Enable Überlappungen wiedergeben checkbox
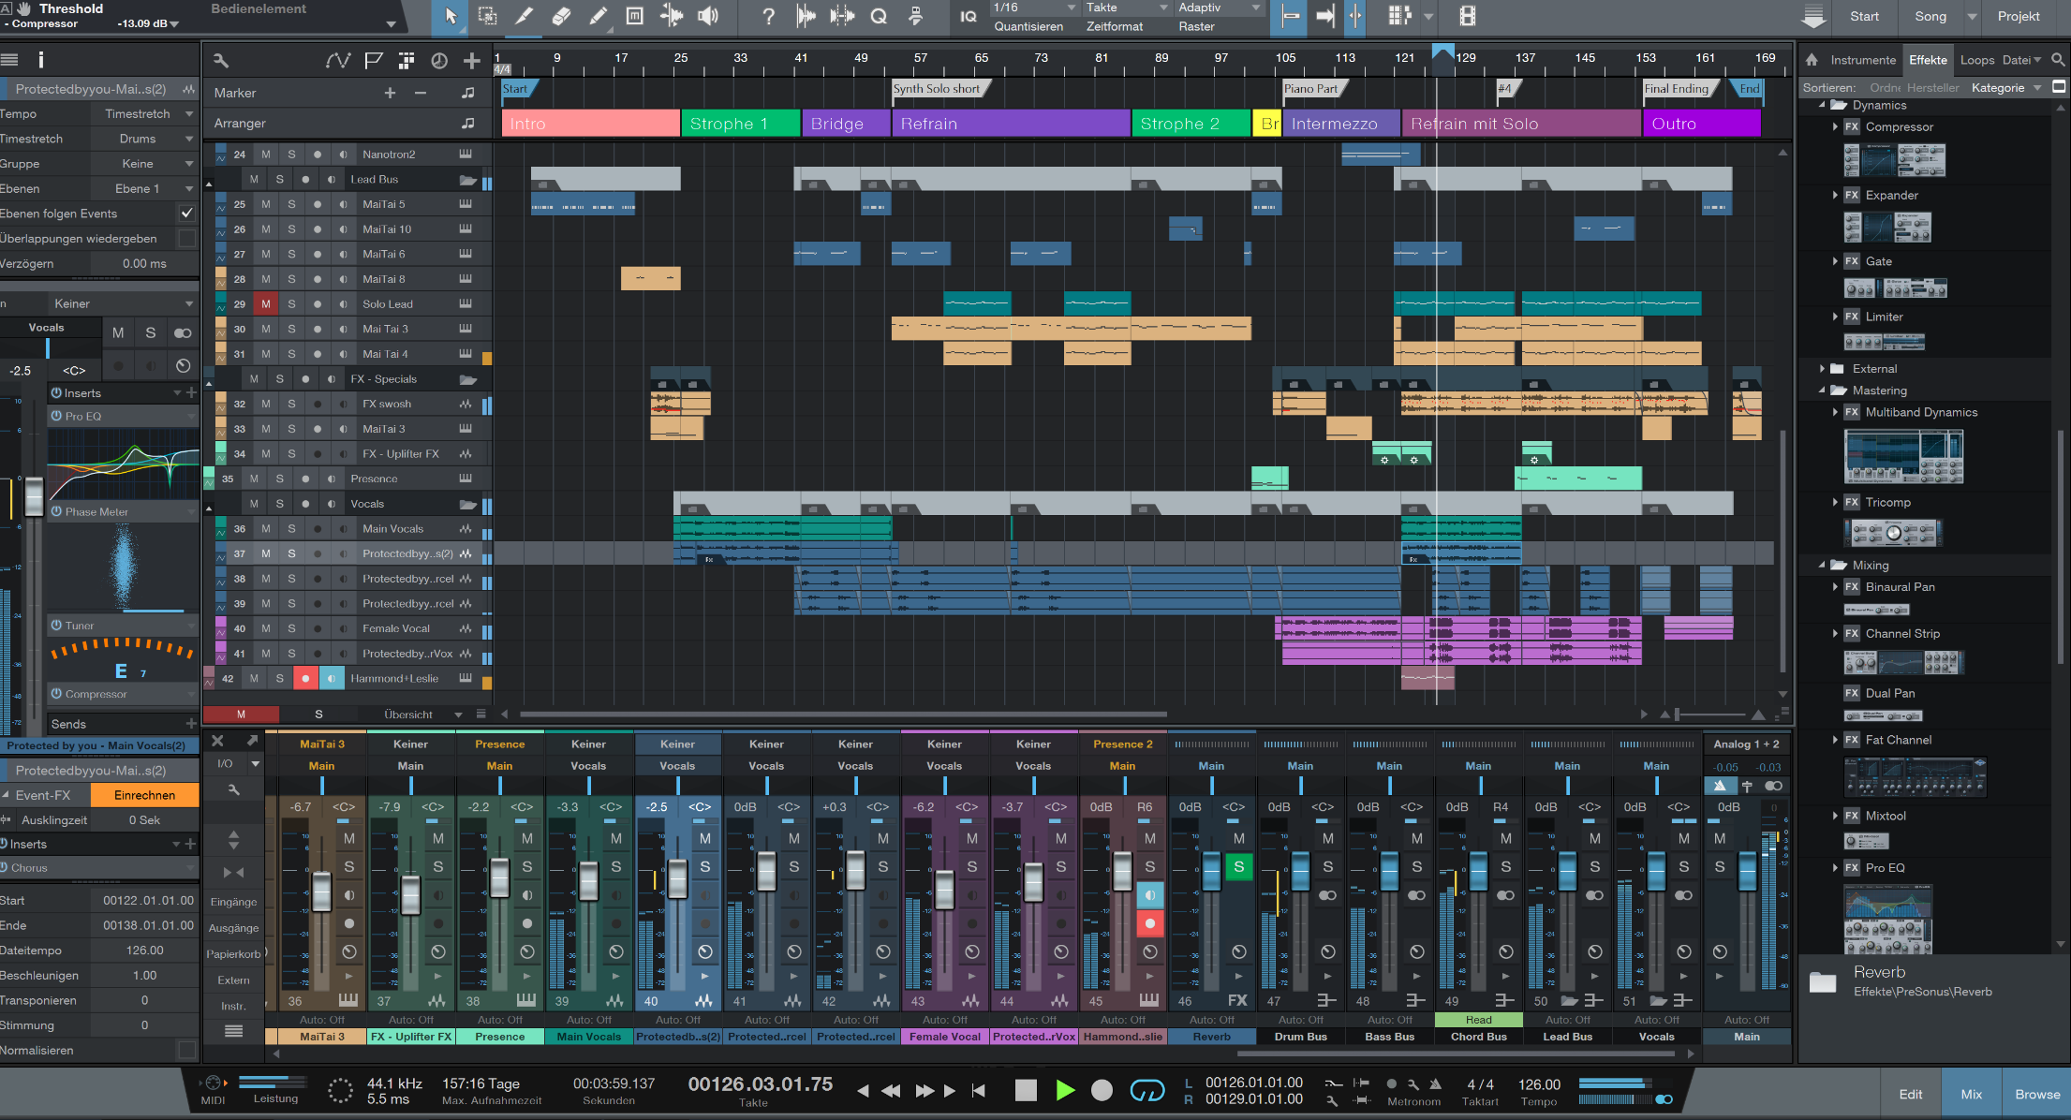The width and height of the screenshot is (2071, 1120). click(x=187, y=239)
